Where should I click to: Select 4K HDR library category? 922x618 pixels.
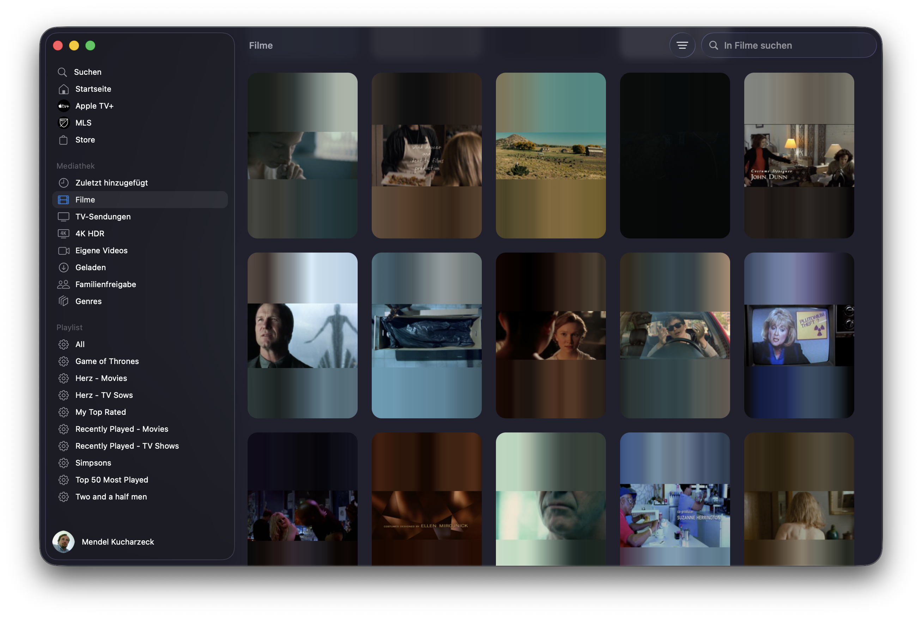[140, 234]
